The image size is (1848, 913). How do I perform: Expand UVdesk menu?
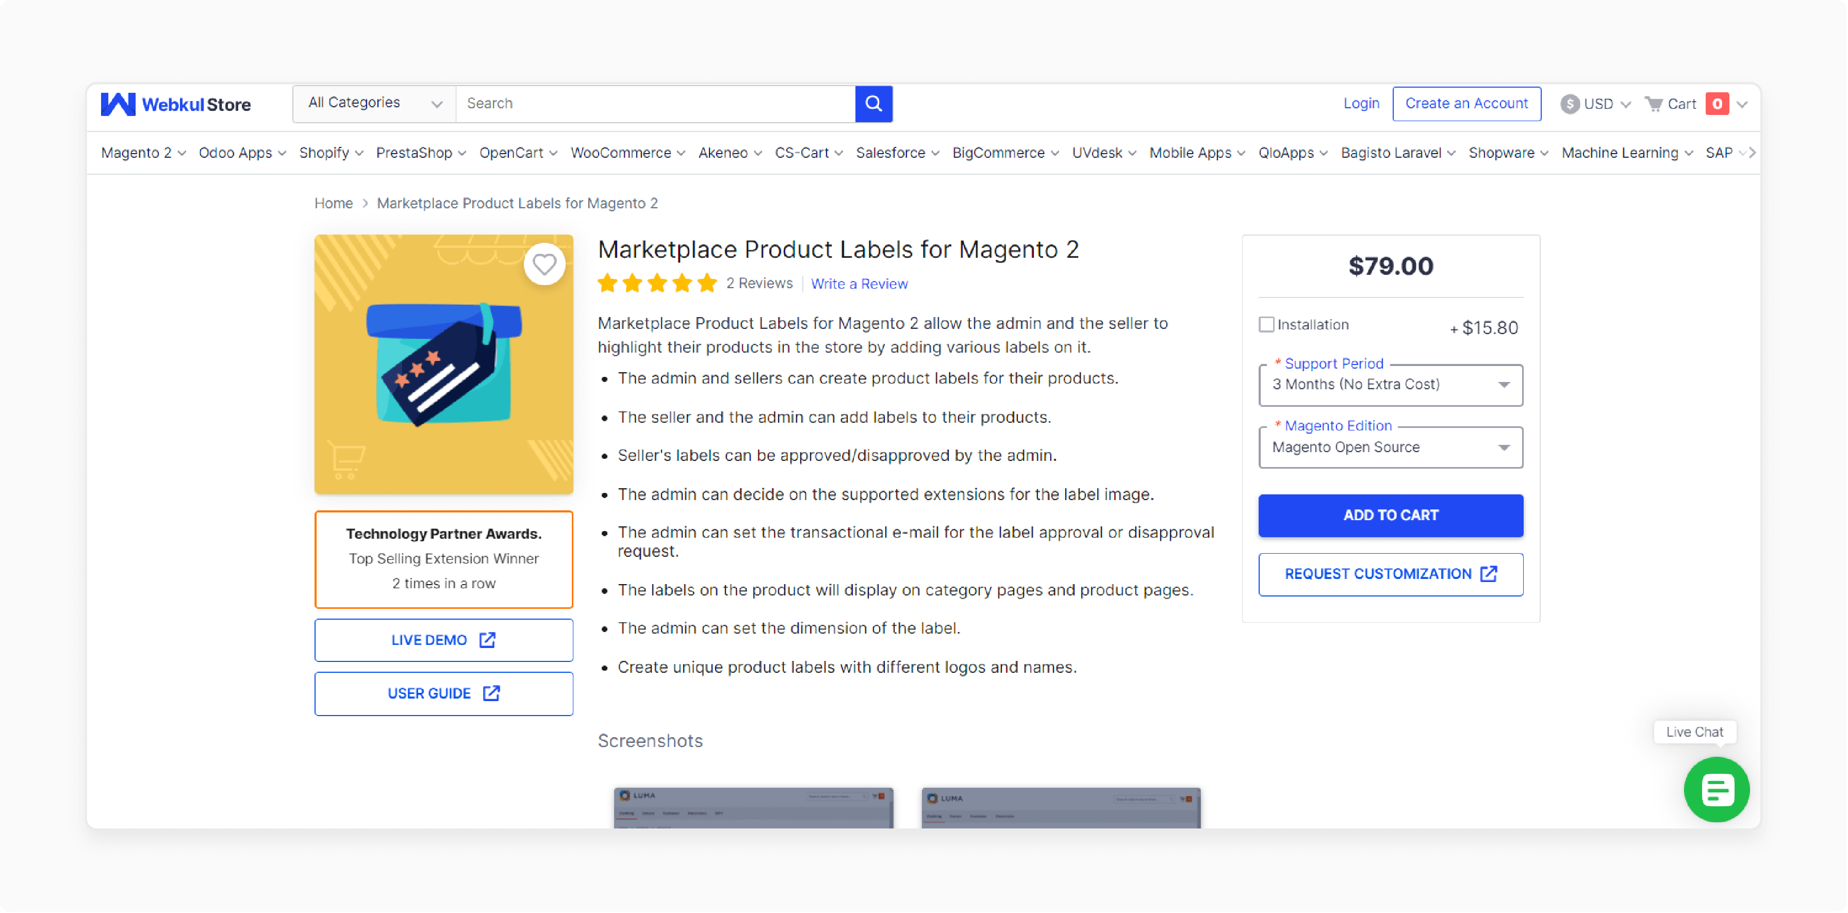pyautogui.click(x=1104, y=153)
